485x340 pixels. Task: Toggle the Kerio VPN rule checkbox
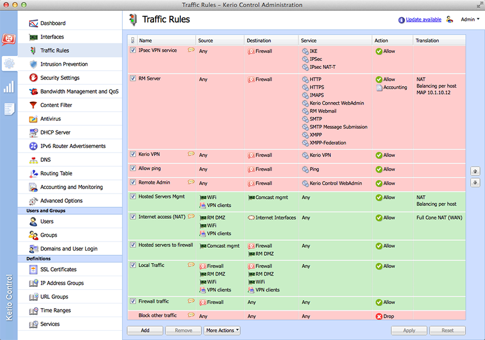point(133,154)
